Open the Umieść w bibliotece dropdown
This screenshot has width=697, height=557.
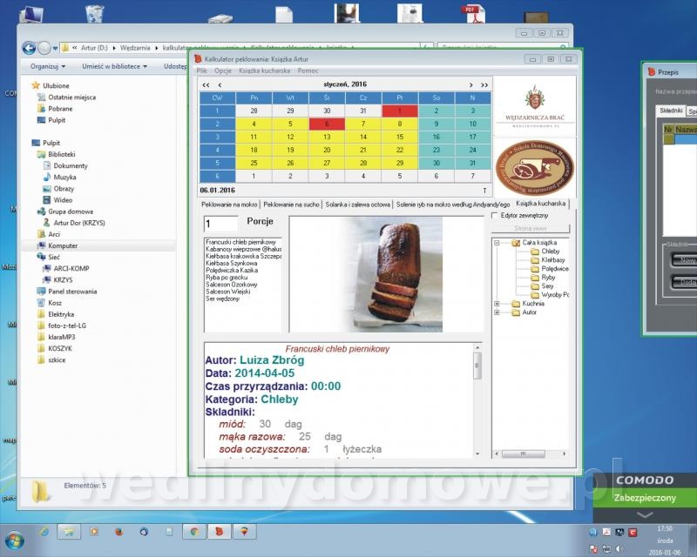[114, 66]
